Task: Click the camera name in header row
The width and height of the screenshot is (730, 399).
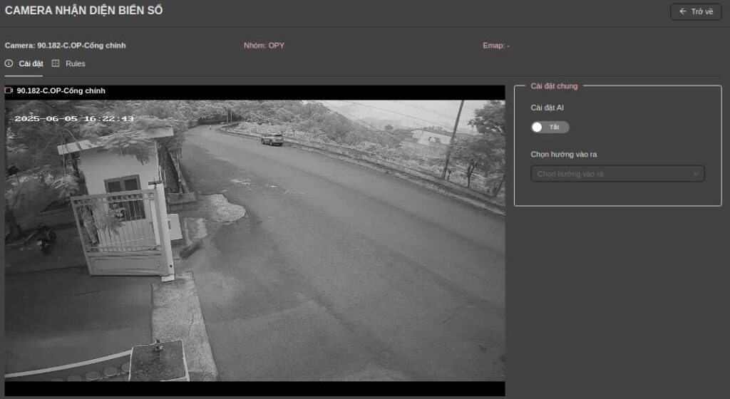Action: (66, 46)
